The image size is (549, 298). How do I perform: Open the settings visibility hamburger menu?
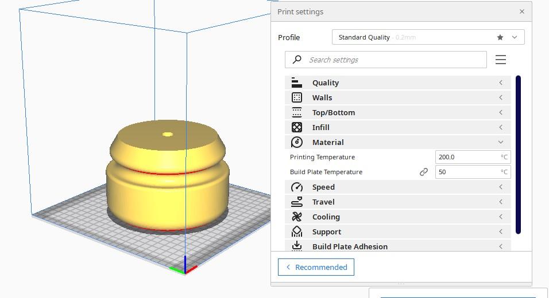[501, 60]
